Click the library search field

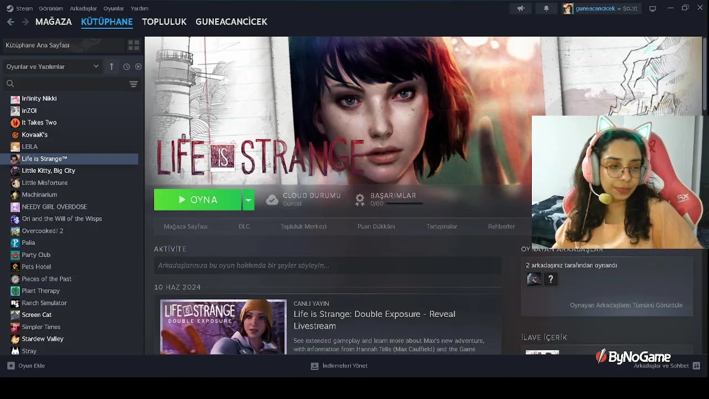tap(73, 84)
